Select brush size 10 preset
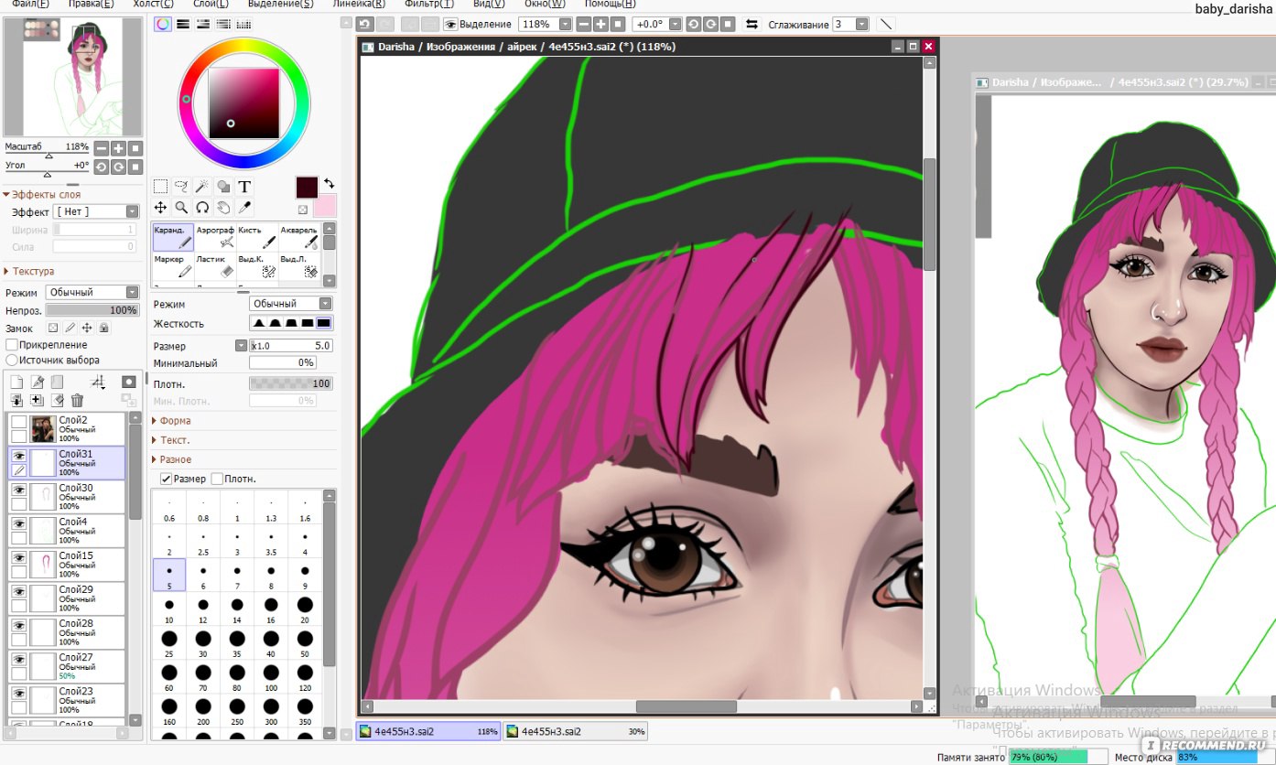 click(169, 609)
